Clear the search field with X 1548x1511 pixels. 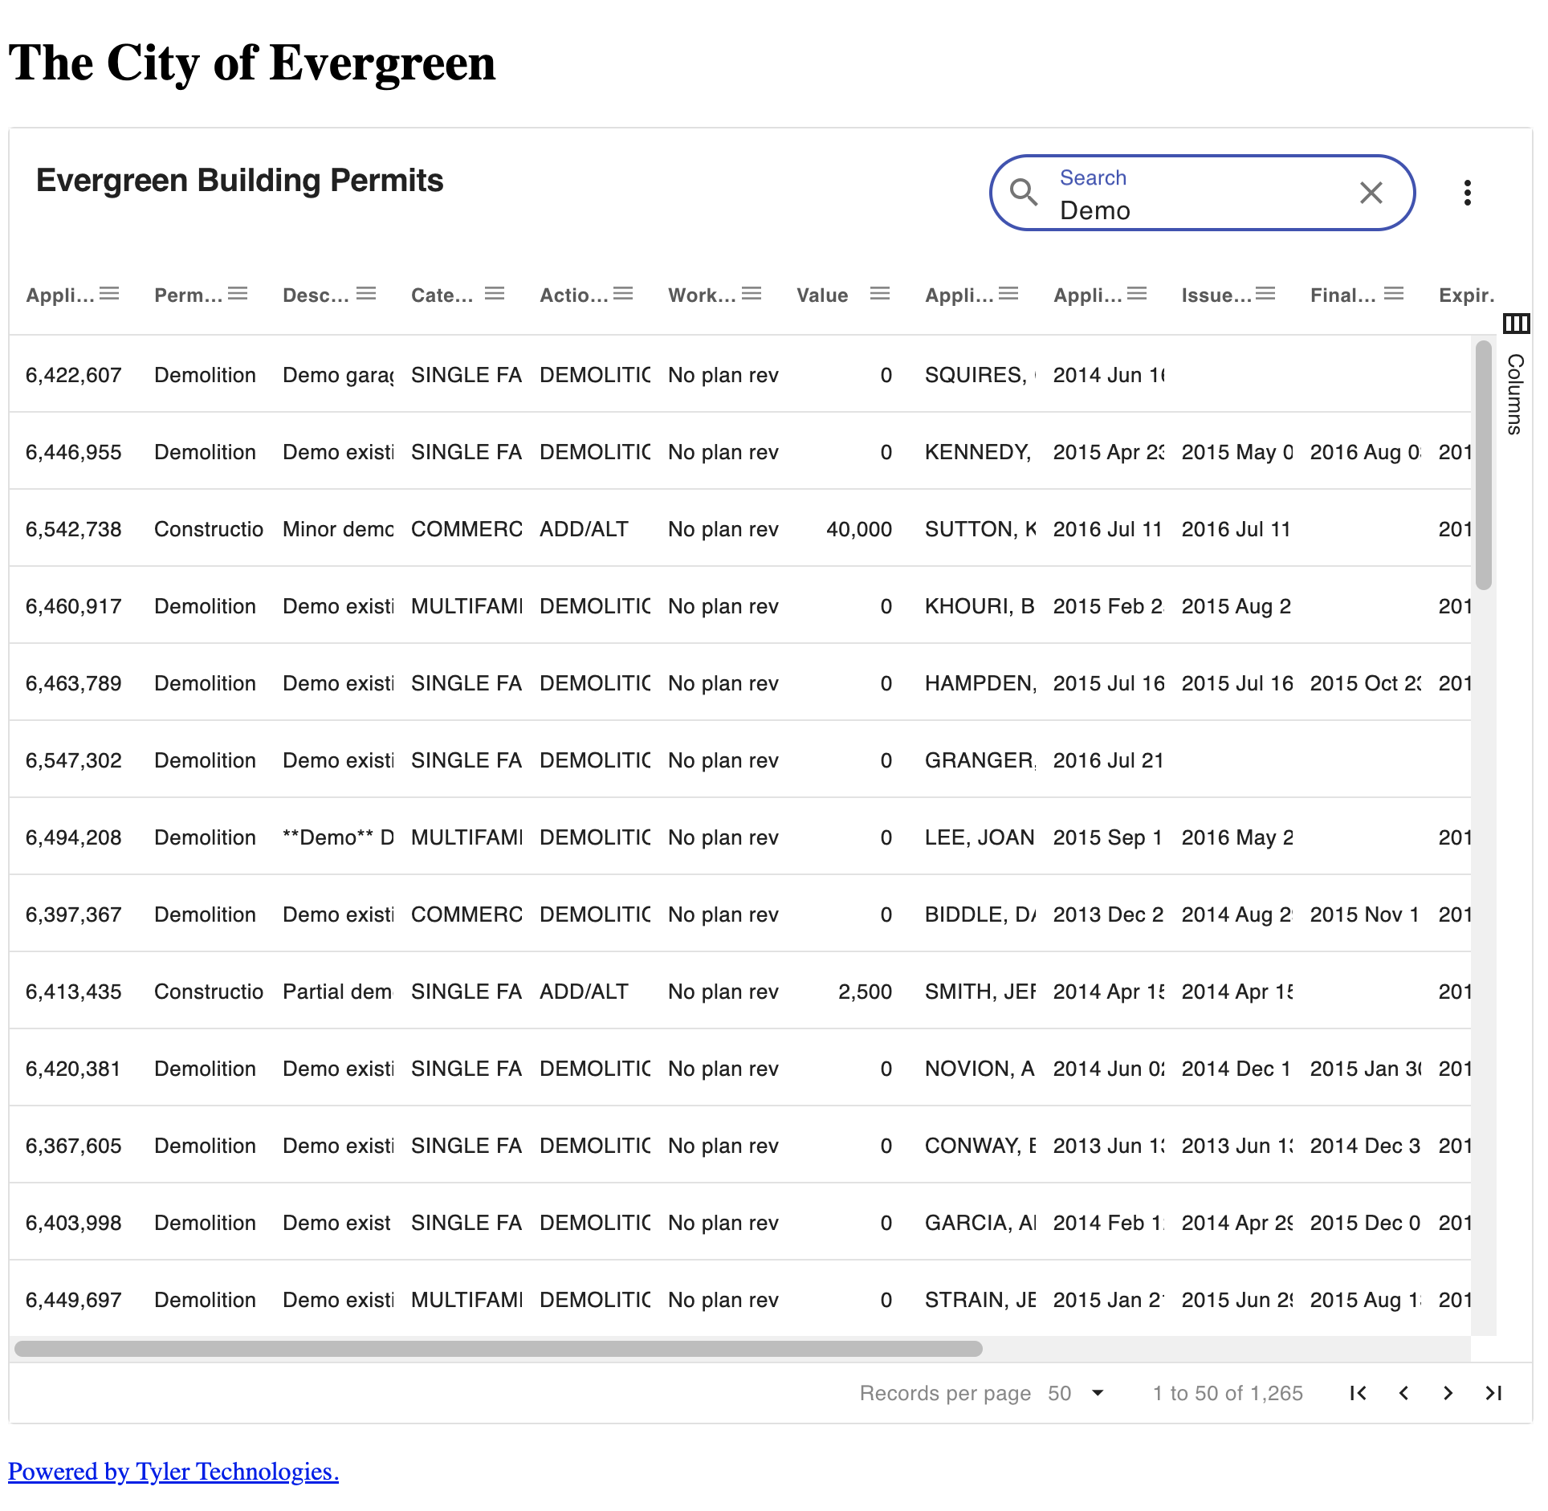click(x=1371, y=193)
